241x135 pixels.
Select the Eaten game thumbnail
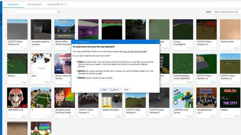[x=41, y=128]
